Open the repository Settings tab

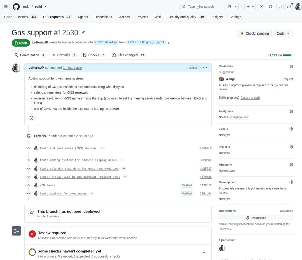click(x=235, y=17)
